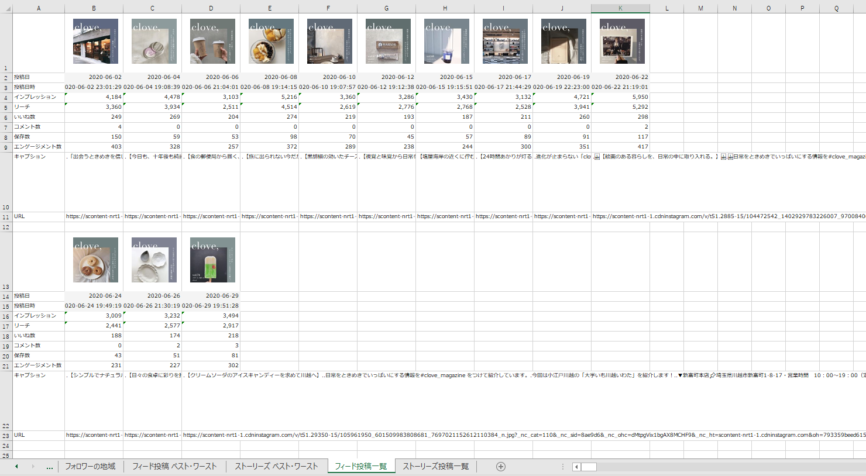Select storefront thumbnail for 2020-06-02 post
The image size is (866, 476).
click(x=95, y=42)
